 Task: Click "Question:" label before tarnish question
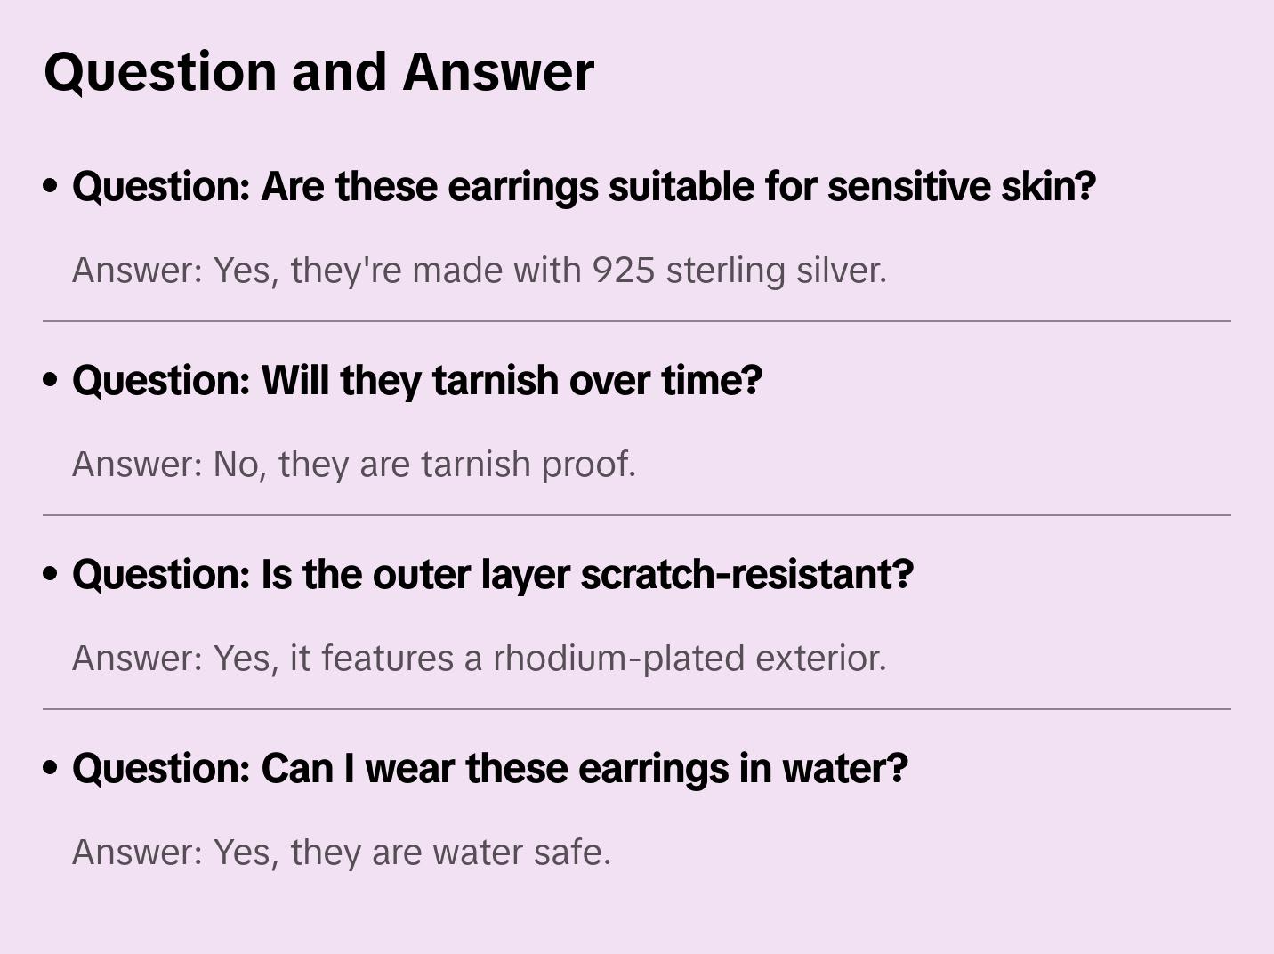pos(161,381)
